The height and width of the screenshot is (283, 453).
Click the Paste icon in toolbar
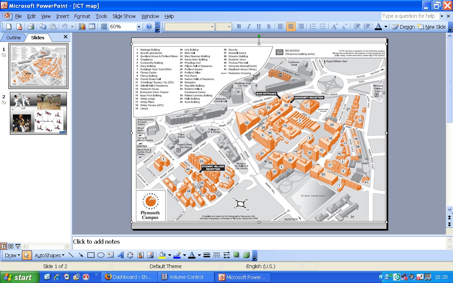53,27
